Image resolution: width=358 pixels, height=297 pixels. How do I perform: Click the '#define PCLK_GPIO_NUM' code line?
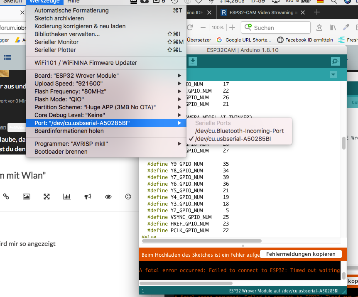(188, 231)
